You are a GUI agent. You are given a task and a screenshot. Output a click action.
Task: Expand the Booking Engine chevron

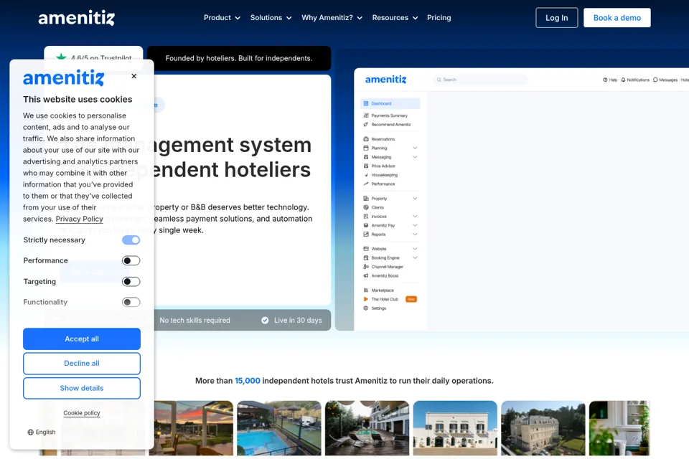click(415, 258)
